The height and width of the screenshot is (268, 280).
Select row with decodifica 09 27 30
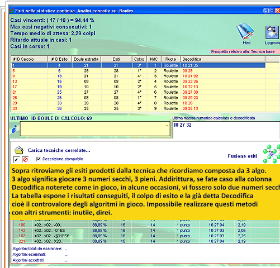click(139, 92)
